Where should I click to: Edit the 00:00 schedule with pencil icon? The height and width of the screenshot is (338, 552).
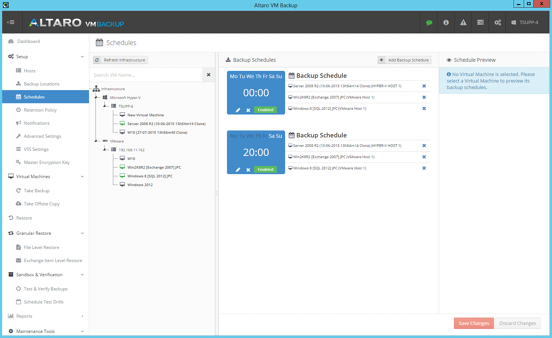[238, 110]
